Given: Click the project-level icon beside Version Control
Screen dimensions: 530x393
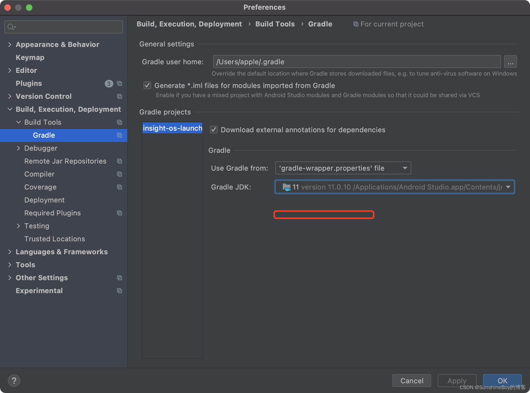Looking at the screenshot, I should pyautogui.click(x=120, y=96).
